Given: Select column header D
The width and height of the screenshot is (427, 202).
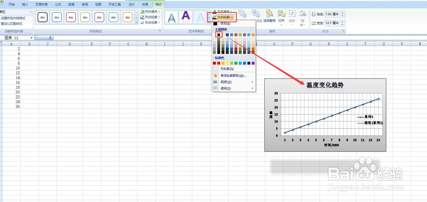Looking at the screenshot, I should 70,44.
